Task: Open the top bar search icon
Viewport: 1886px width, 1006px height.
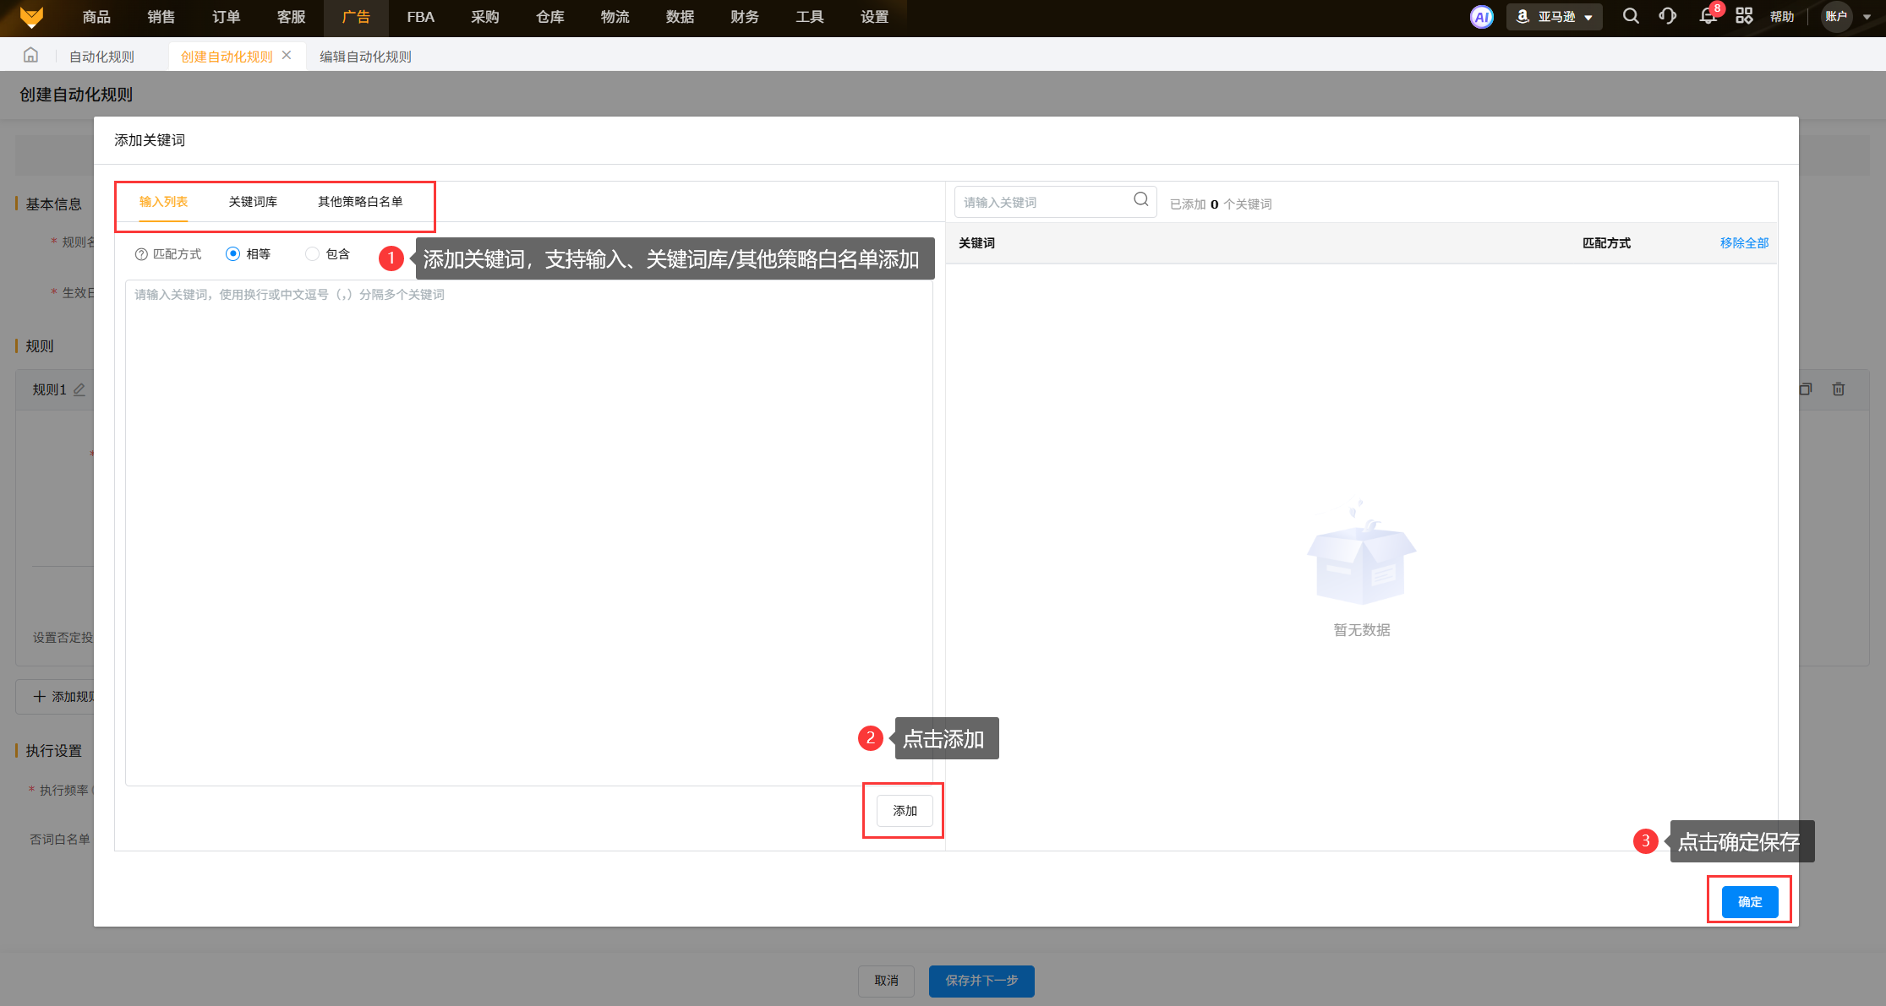Action: (1631, 16)
